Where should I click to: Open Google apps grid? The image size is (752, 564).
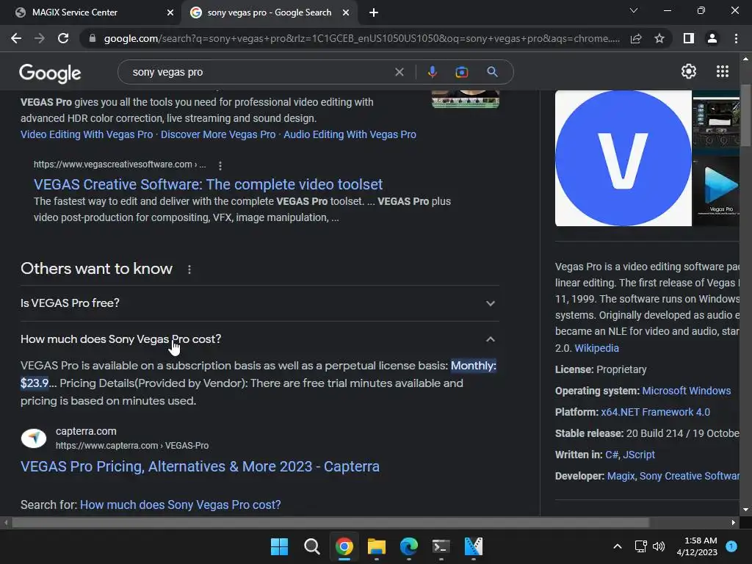click(x=723, y=71)
